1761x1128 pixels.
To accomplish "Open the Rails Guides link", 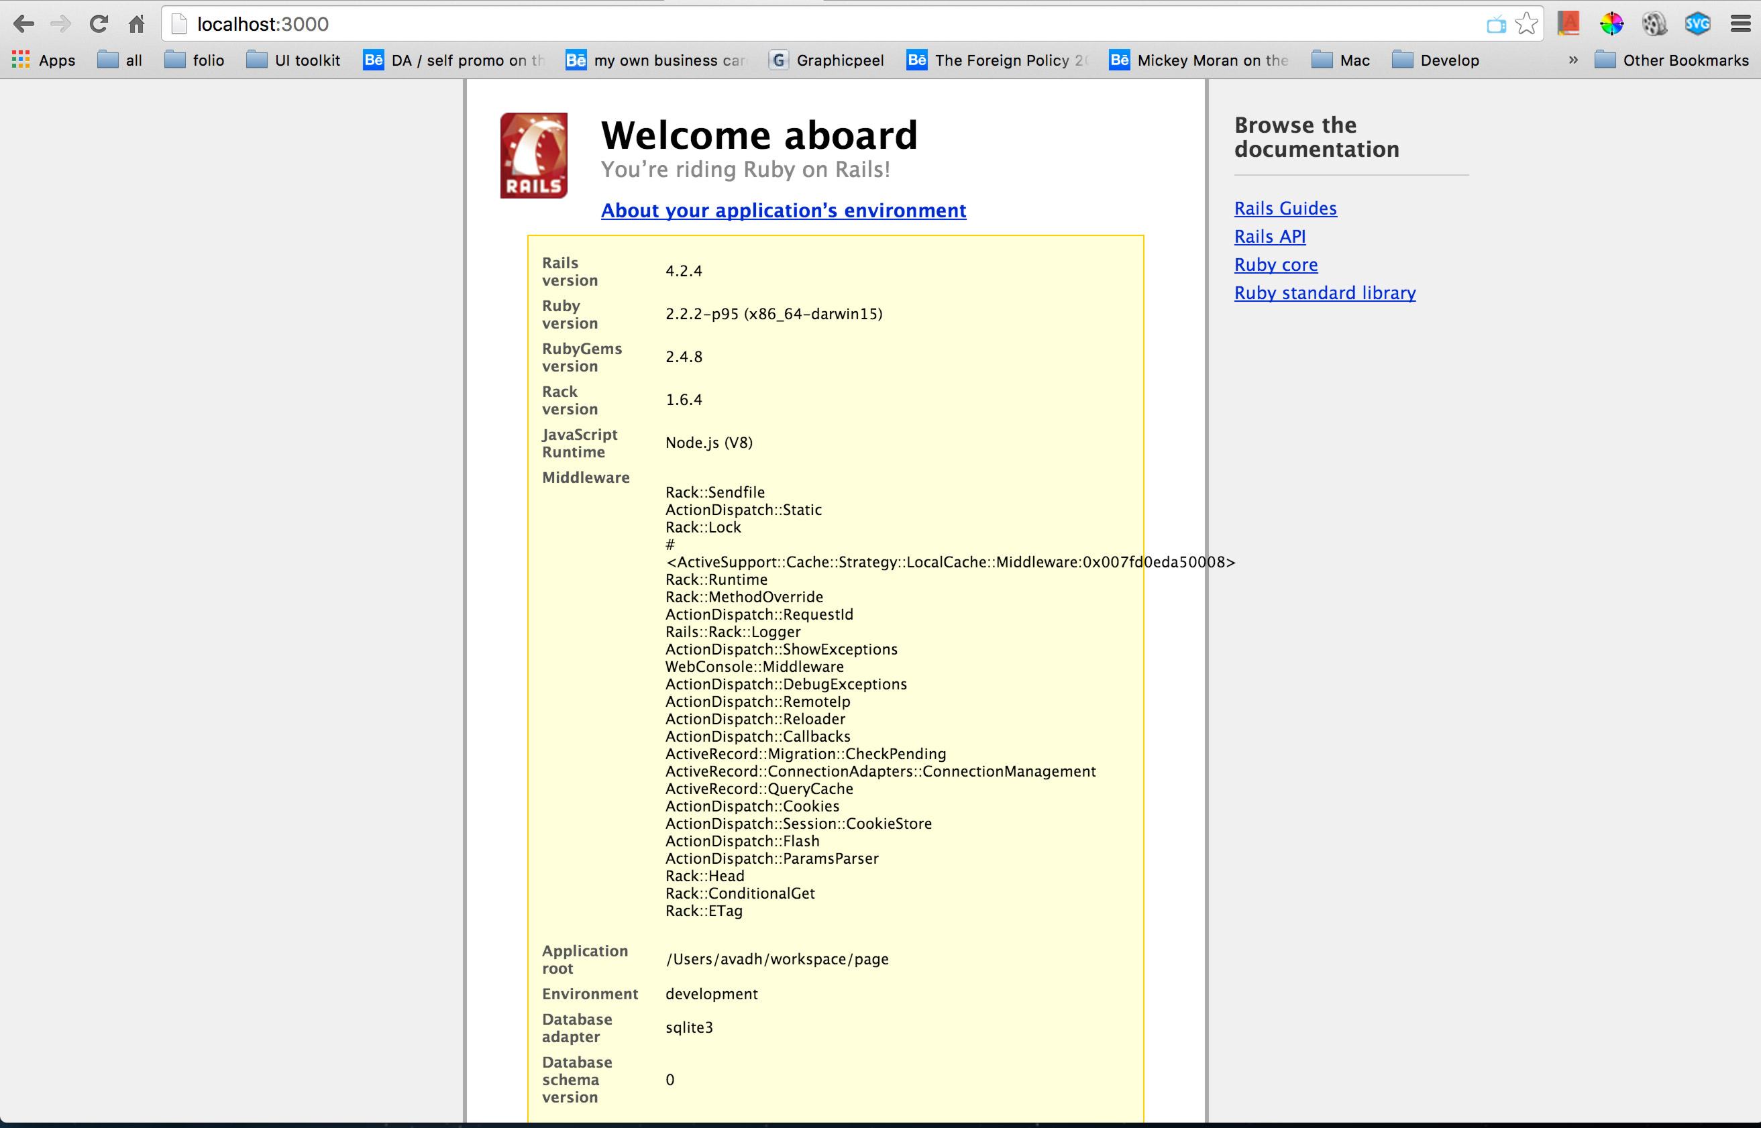I will 1285,209.
